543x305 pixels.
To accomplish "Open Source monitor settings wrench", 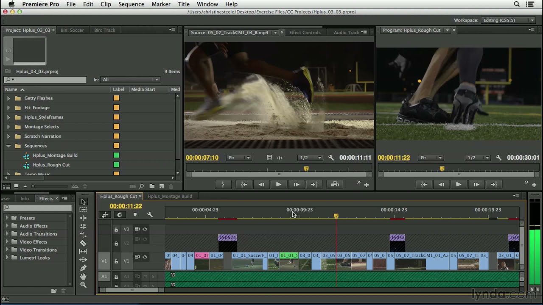I will pos(331,158).
